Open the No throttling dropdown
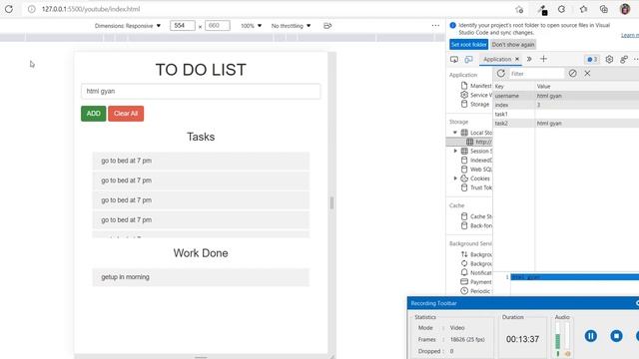 click(x=291, y=26)
